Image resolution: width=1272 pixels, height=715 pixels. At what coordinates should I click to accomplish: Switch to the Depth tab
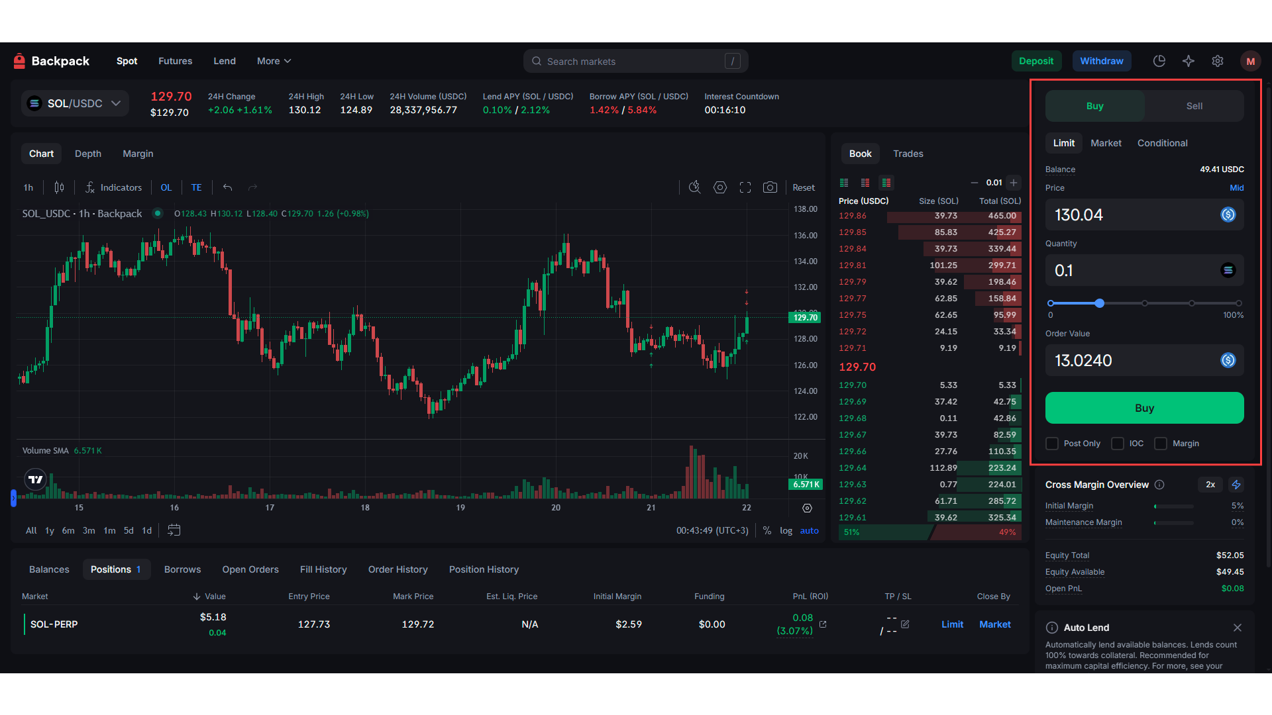pos(88,154)
